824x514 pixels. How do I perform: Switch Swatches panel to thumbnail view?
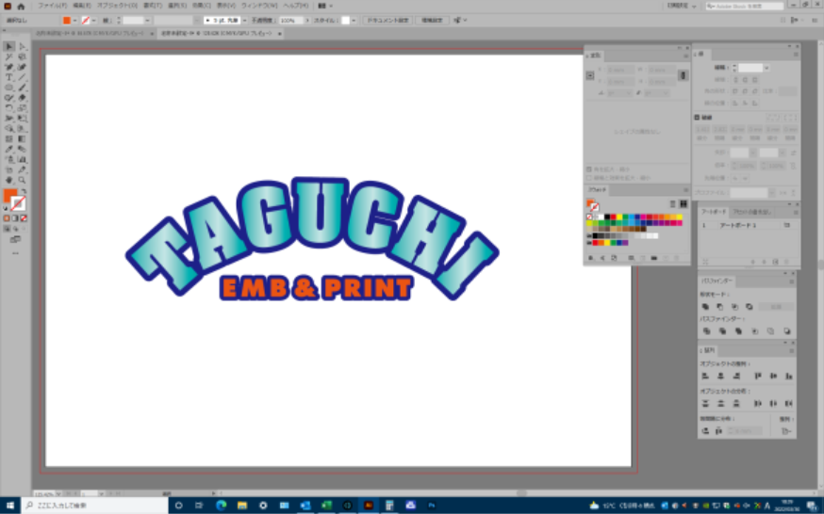[x=684, y=204]
